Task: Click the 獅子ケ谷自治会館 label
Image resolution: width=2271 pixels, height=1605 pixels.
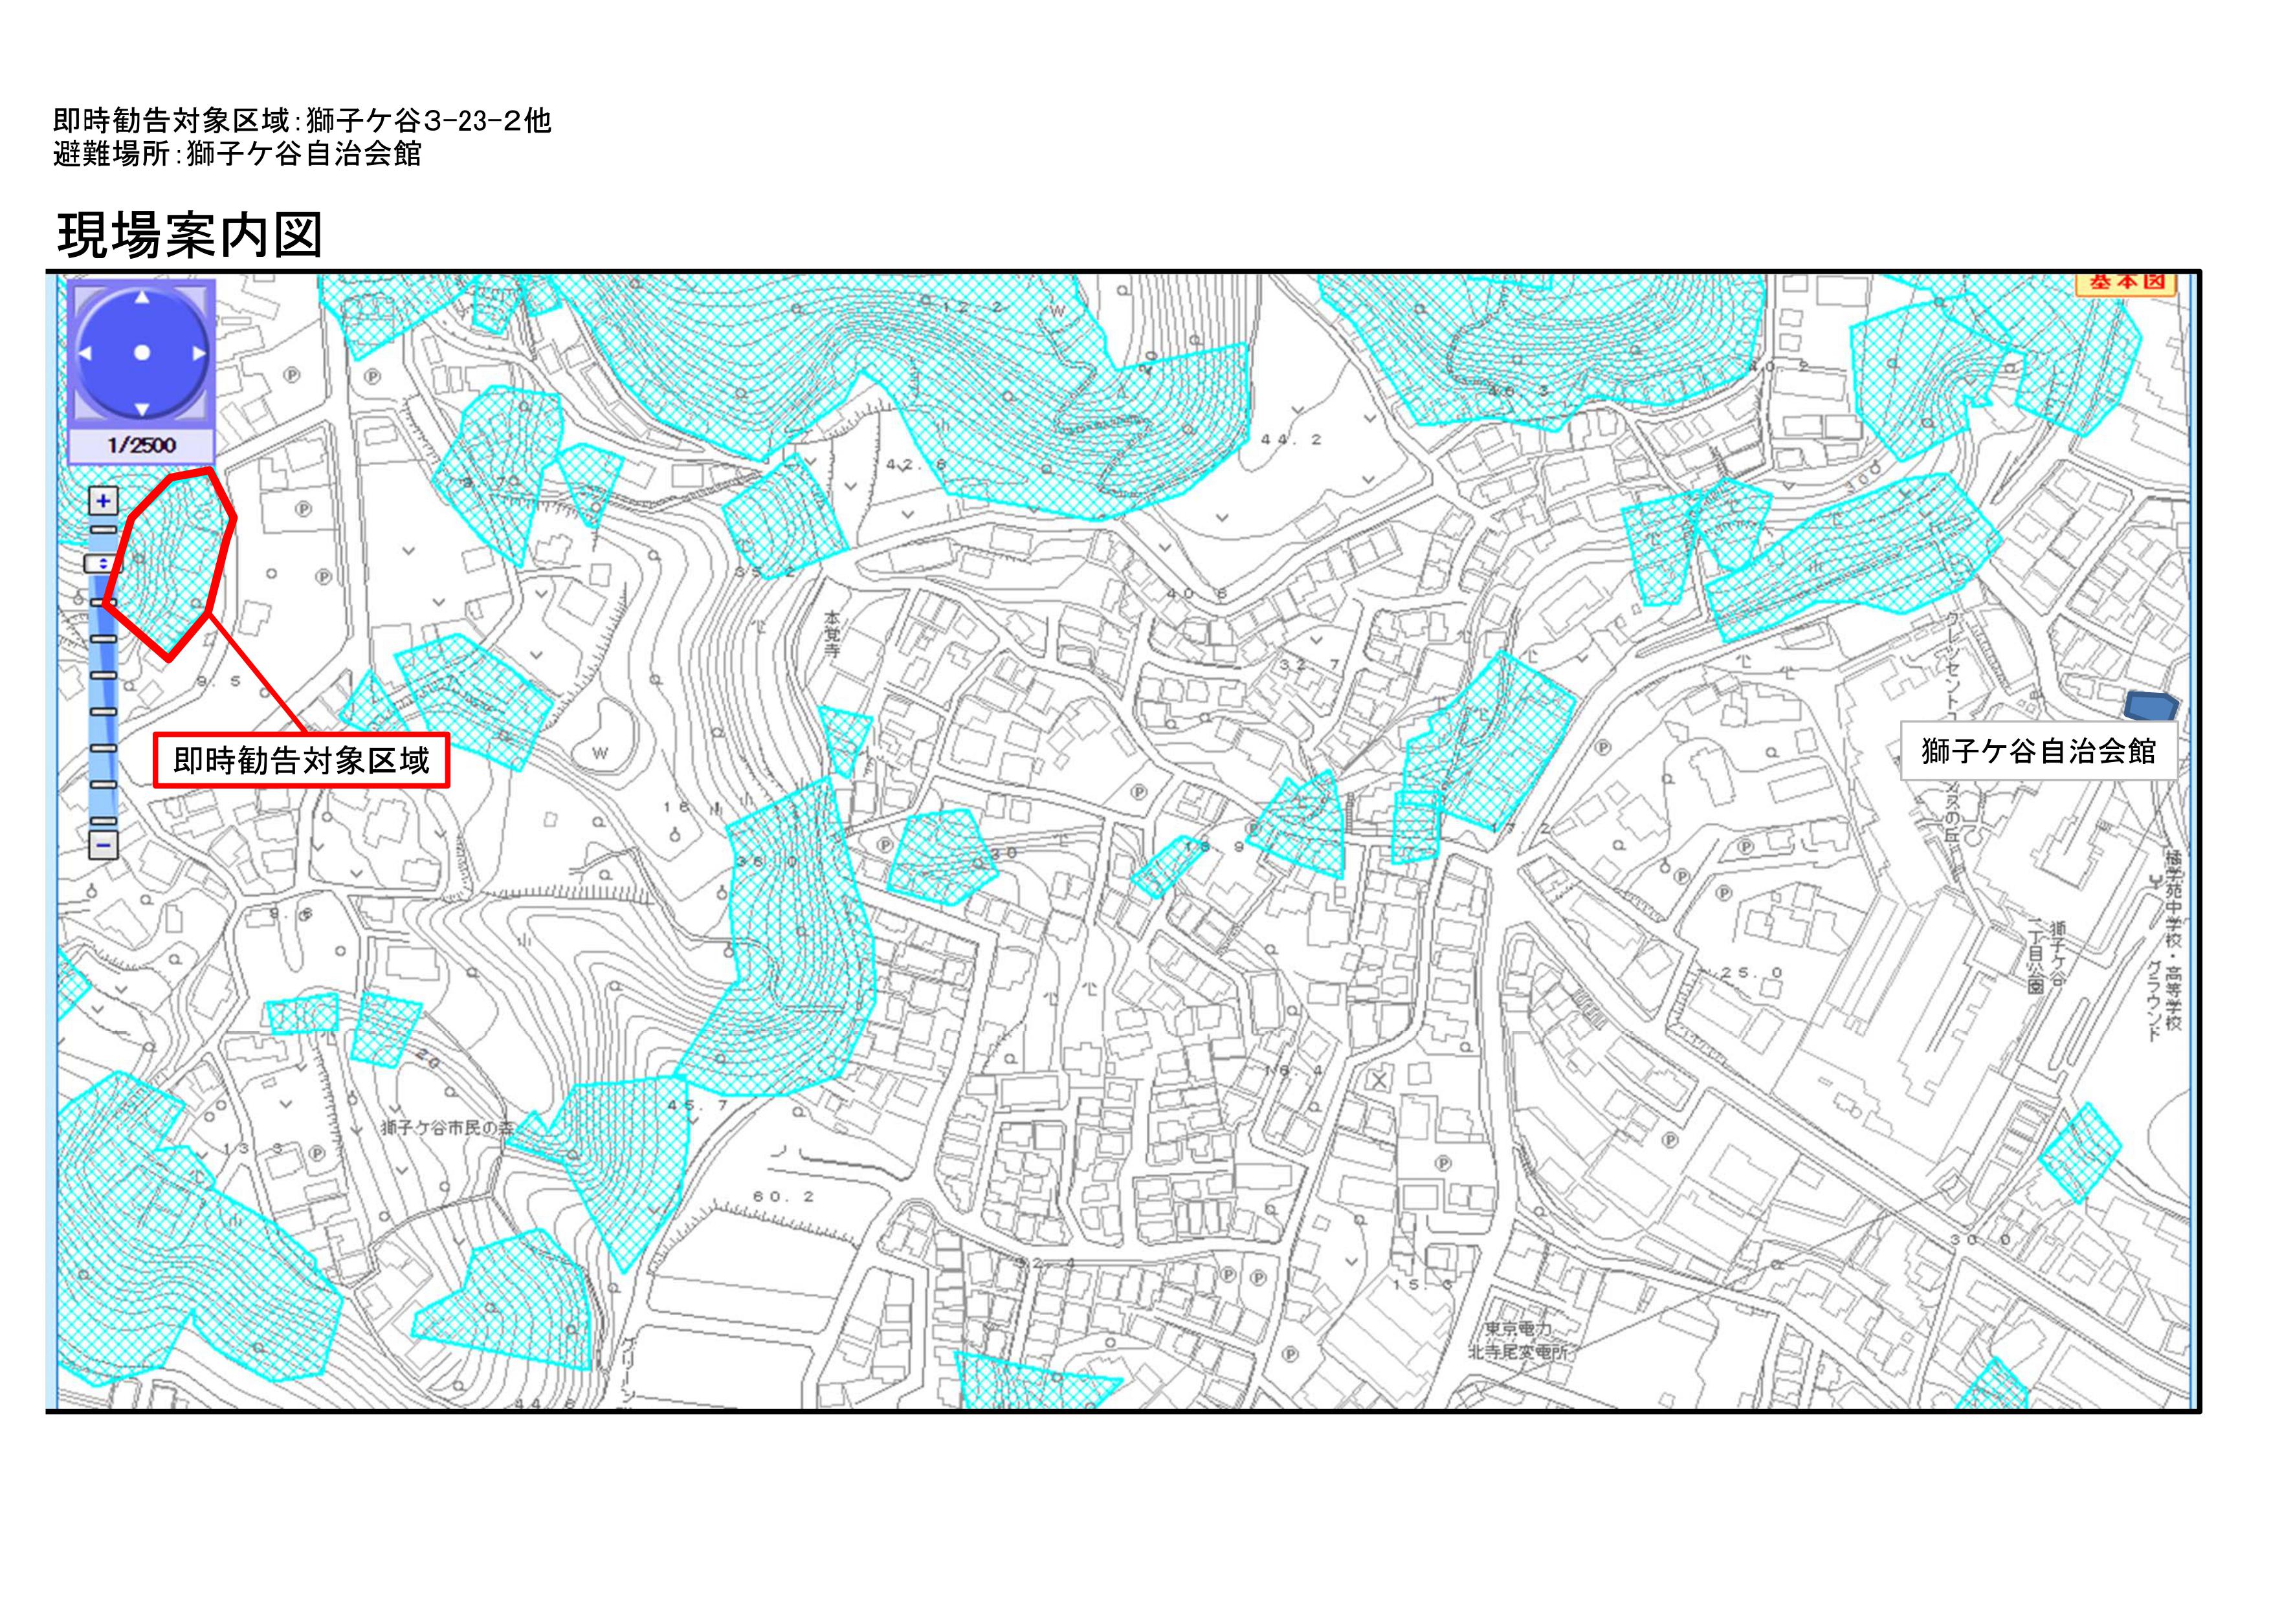Action: click(x=2037, y=752)
